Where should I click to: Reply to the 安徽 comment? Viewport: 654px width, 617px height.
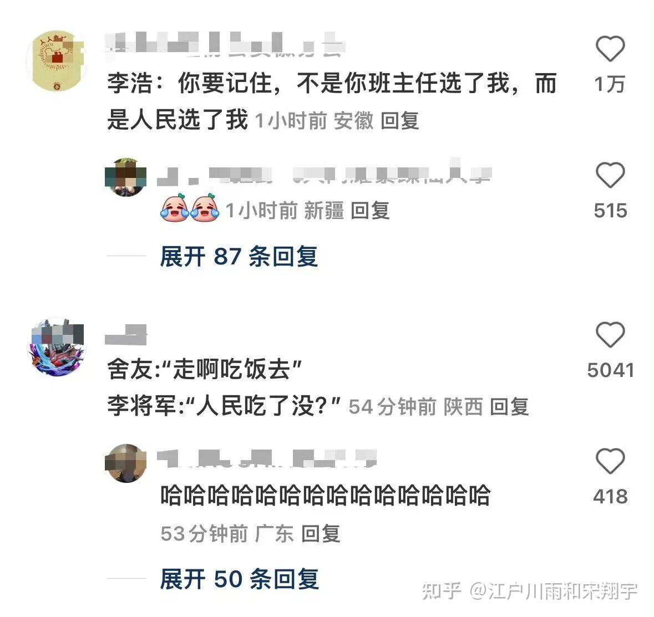[x=399, y=121]
